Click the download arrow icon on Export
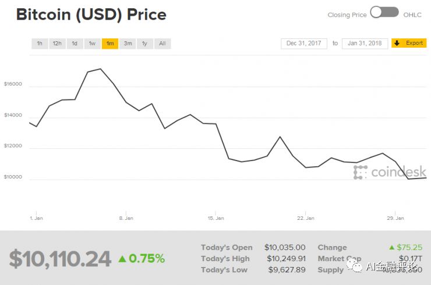 click(397, 44)
